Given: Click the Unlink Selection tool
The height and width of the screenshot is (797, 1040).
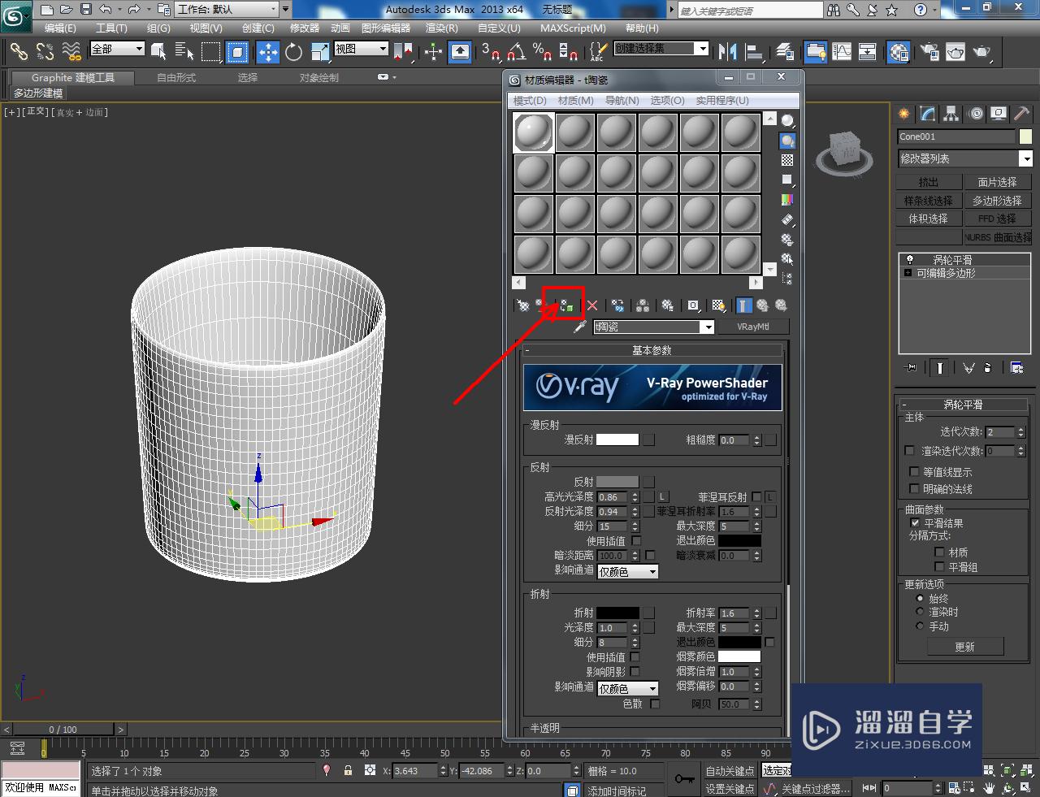Looking at the screenshot, I should pos(45,52).
